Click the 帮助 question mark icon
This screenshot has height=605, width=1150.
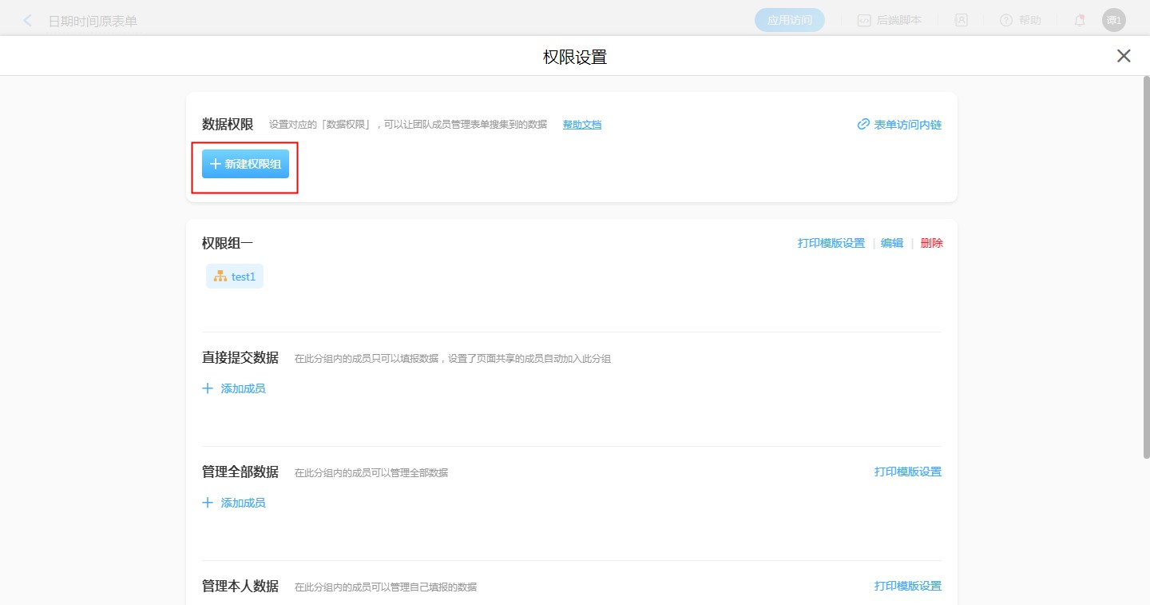(x=1006, y=21)
